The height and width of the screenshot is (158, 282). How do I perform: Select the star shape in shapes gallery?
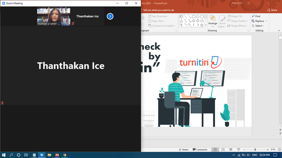click(x=202, y=25)
